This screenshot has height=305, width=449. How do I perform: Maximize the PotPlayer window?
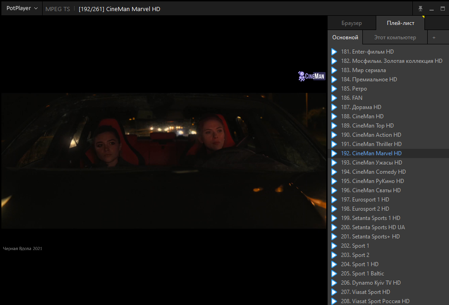pos(443,9)
